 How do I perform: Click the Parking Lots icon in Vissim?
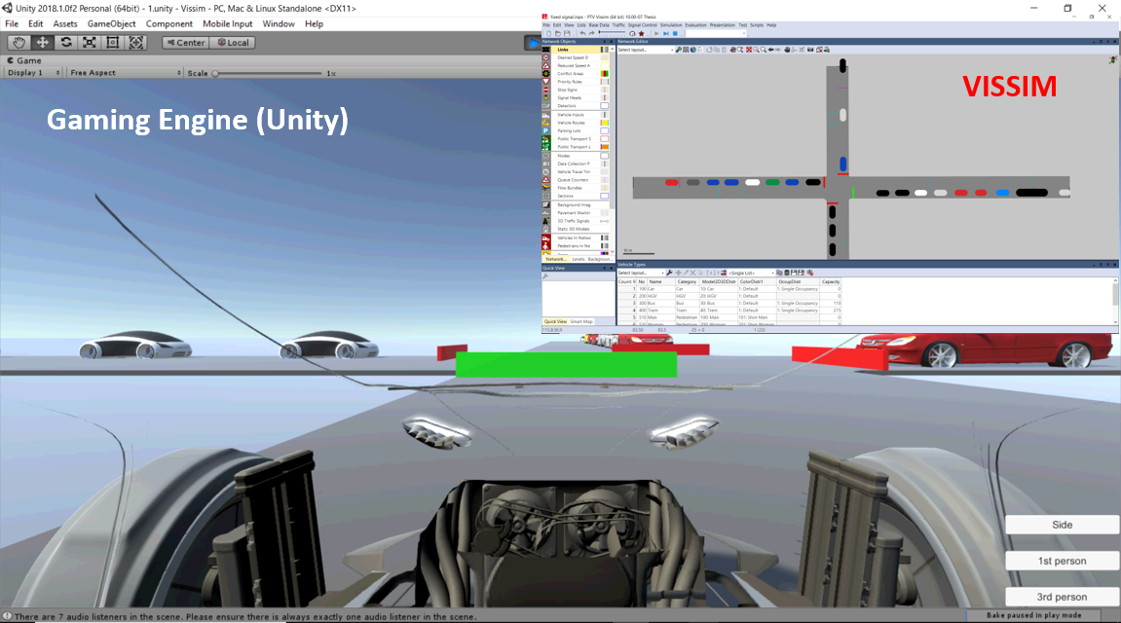[x=546, y=130]
